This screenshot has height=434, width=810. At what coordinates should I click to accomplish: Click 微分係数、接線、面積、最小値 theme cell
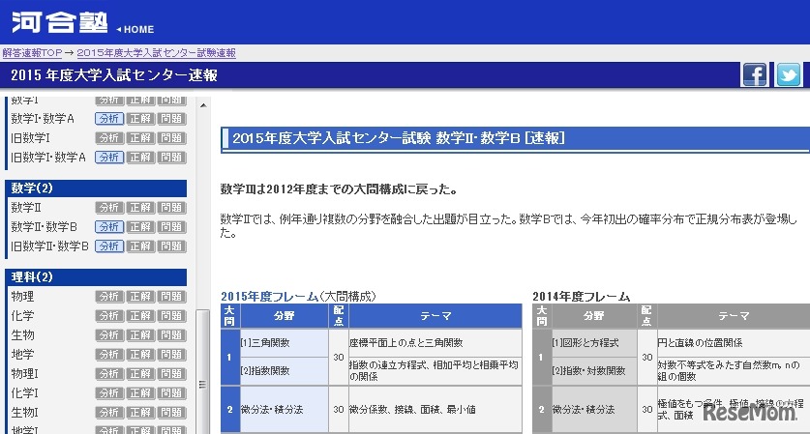(x=435, y=410)
